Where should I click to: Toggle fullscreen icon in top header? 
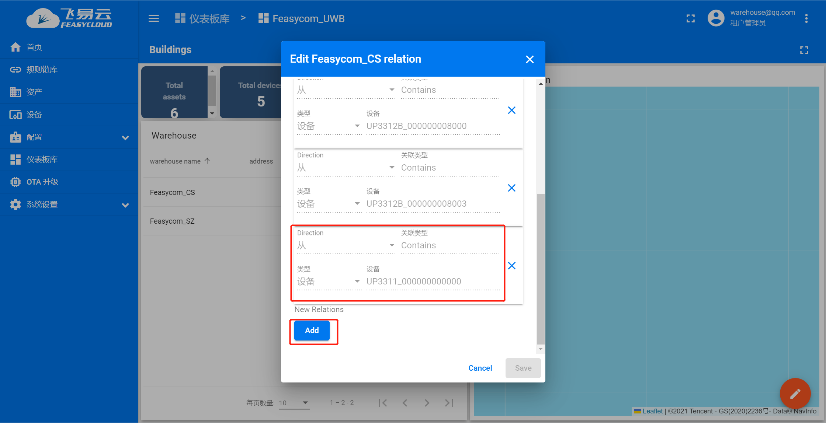pos(690,18)
